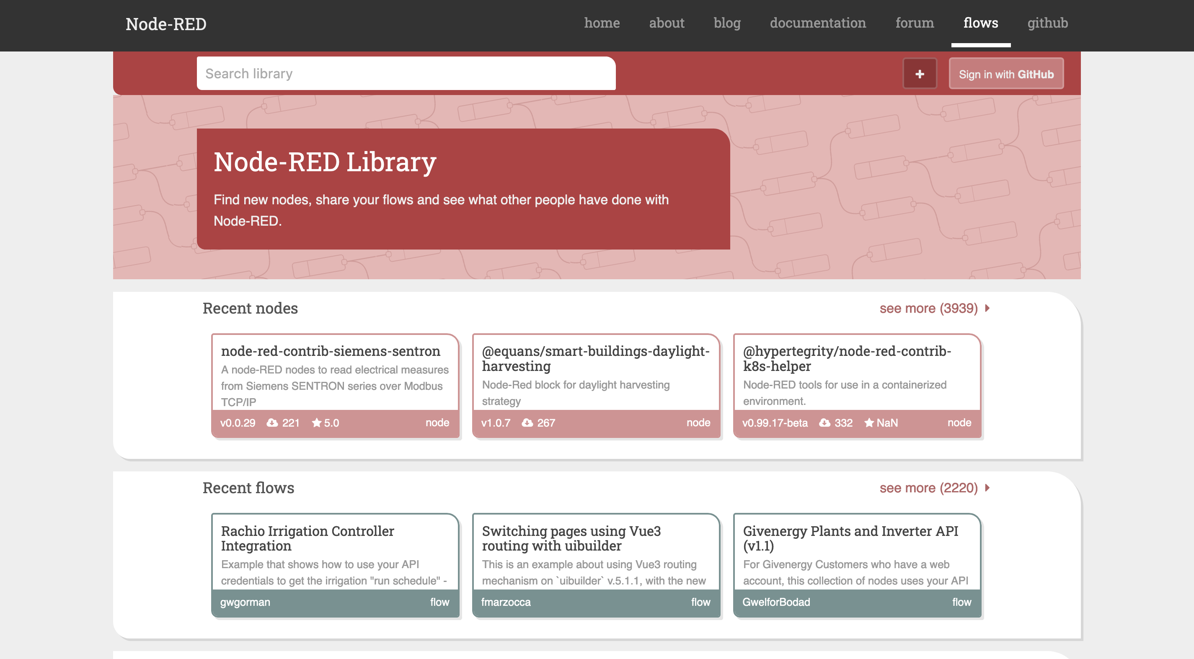Visit the 'github' navigation link

(x=1047, y=23)
